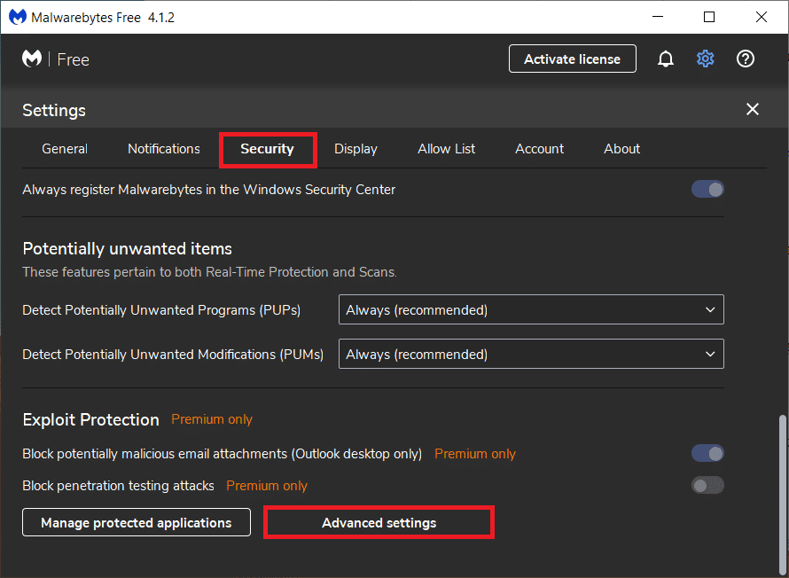Select the Notifications tab
The image size is (789, 578).
tap(164, 149)
